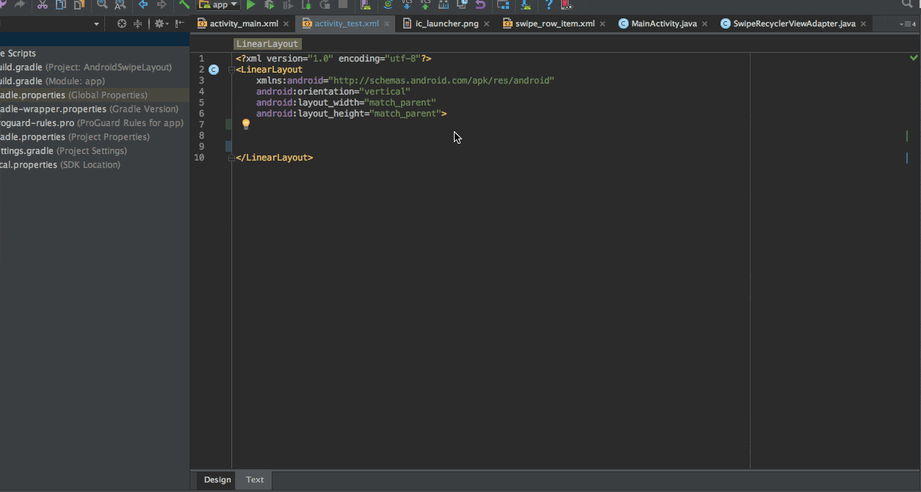Select gradle-wrapper.properties in project tree
The width and height of the screenshot is (921, 492).
(51, 109)
